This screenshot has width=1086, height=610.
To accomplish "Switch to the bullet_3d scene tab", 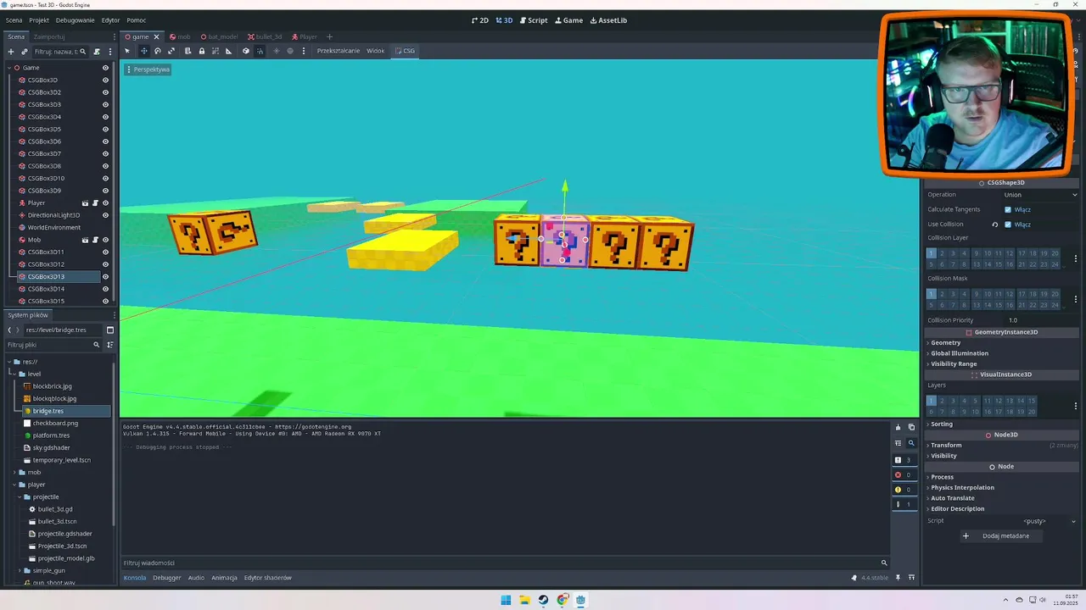I will 265,36.
